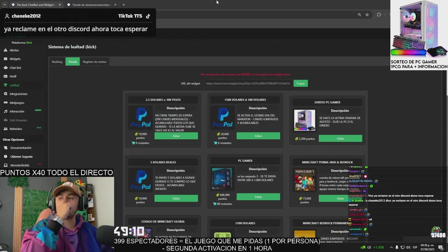
Task: Click the GE +1.10% stock widget
Action: (x=372, y=247)
